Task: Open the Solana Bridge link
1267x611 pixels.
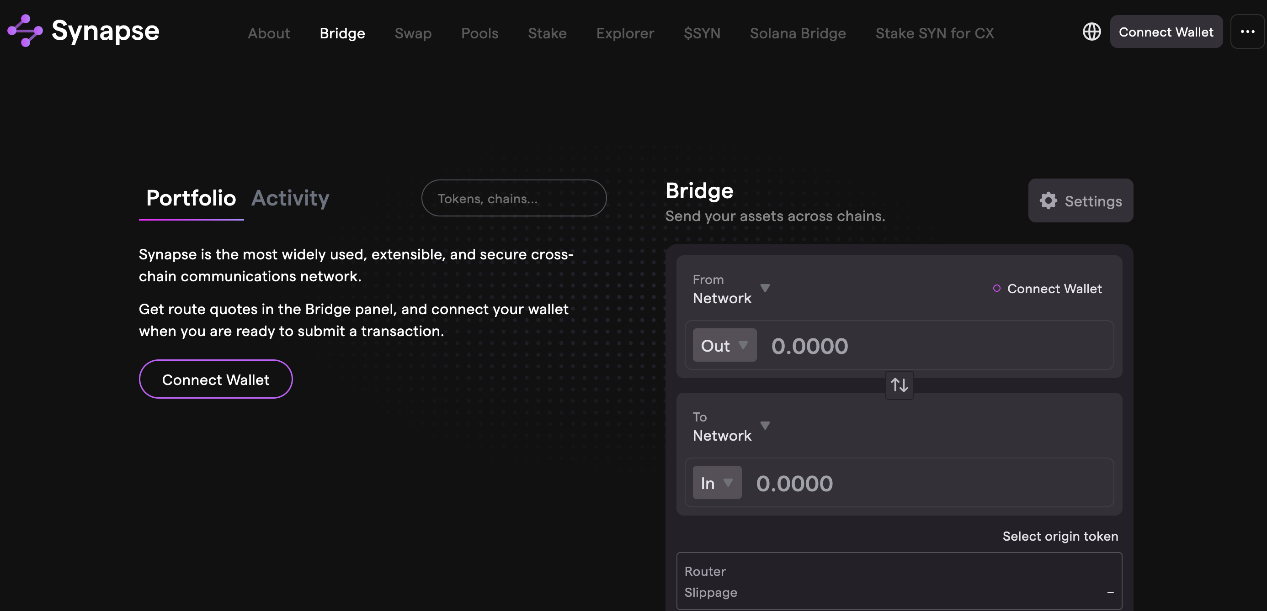Action: click(x=797, y=33)
